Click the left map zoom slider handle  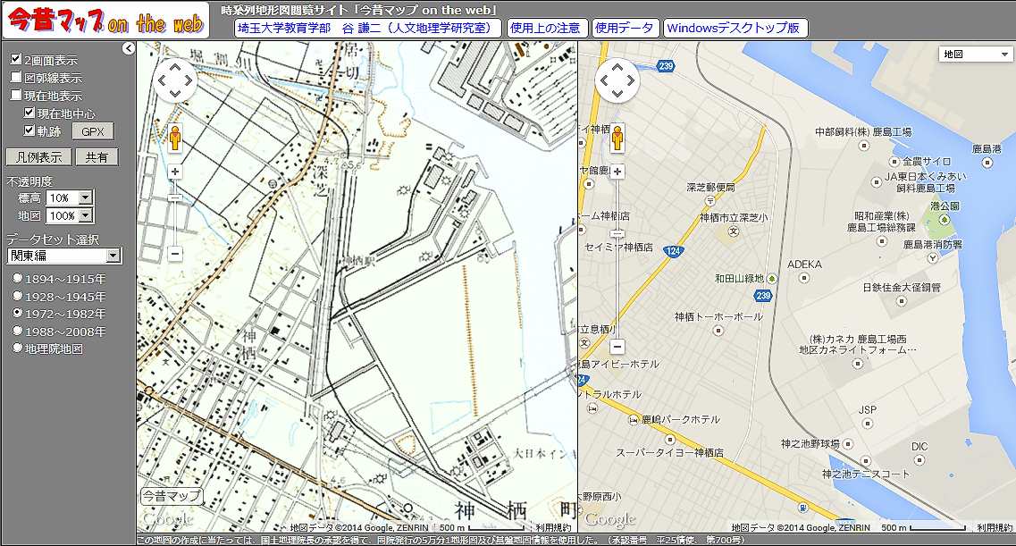[x=174, y=198]
